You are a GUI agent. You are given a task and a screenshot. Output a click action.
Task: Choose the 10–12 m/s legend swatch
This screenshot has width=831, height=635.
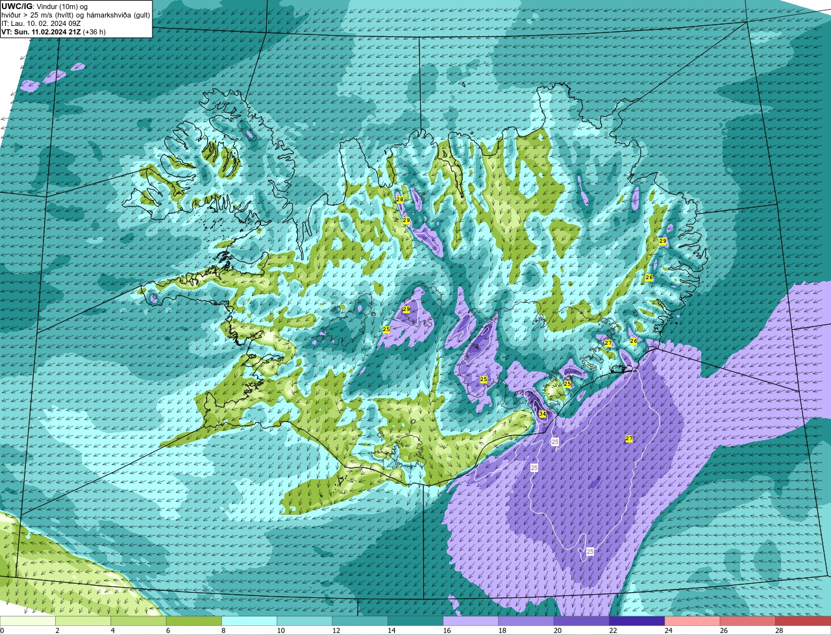[304, 621]
